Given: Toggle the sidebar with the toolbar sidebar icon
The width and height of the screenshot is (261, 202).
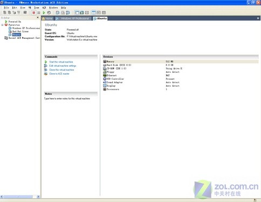Looking at the screenshot, I should (x=77, y=12).
